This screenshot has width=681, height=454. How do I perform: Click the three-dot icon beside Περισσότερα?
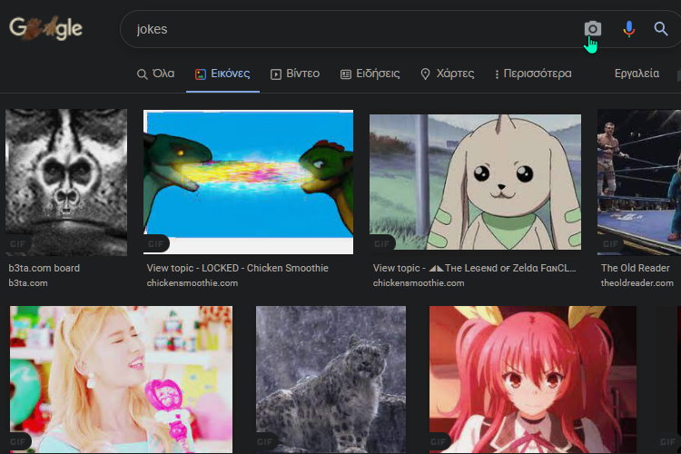tap(497, 74)
